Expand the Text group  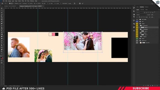[139, 21]
